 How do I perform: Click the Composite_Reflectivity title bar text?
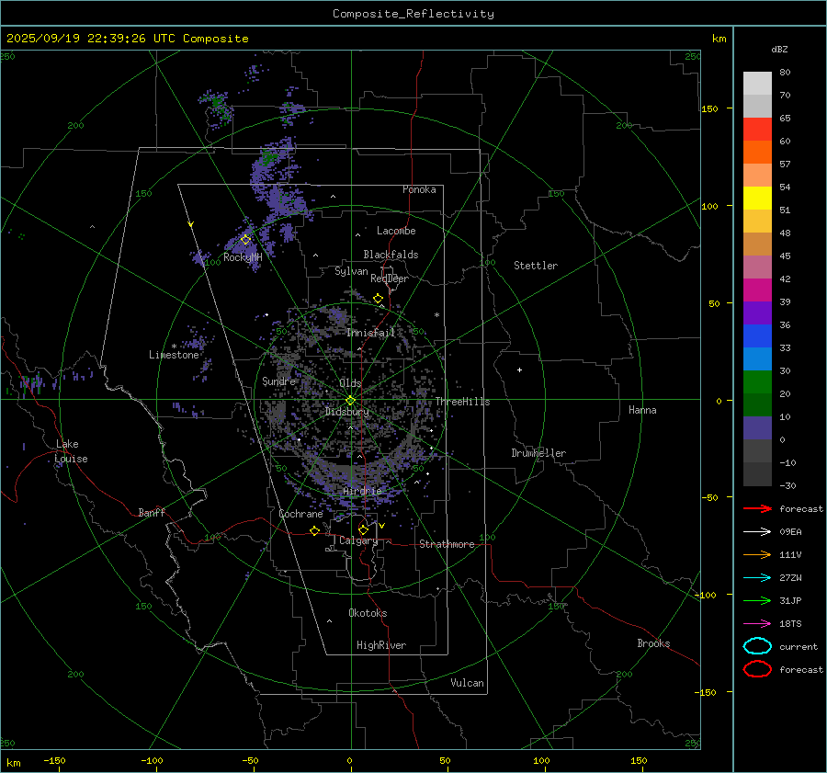(x=413, y=14)
